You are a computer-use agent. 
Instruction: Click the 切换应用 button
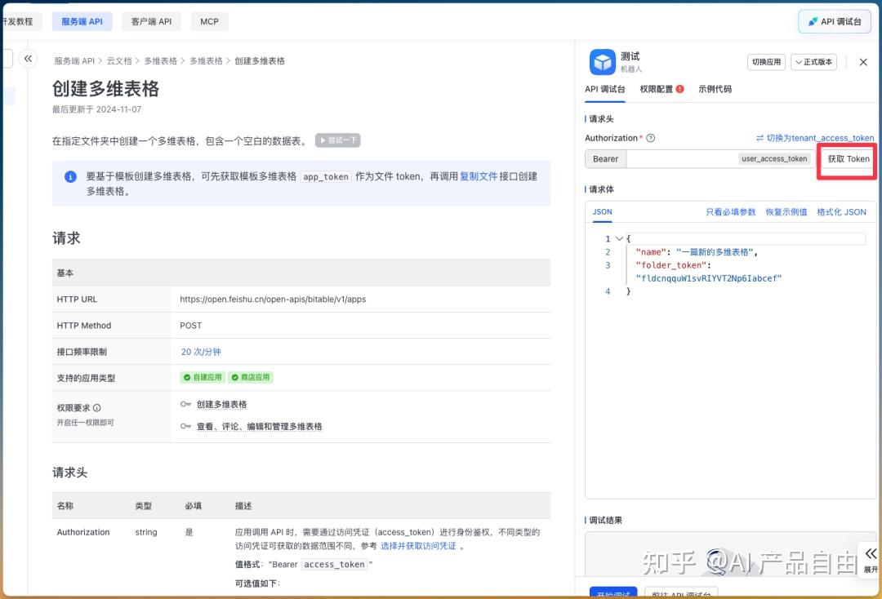coord(766,62)
